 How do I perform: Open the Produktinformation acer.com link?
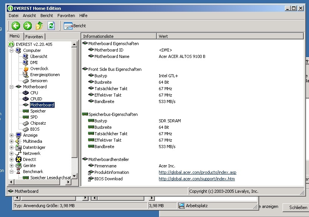point(198,172)
